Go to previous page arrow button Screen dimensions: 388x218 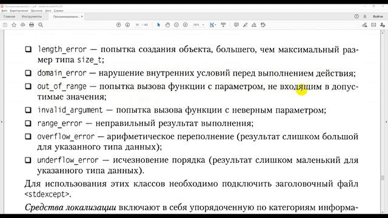[x=119, y=25]
